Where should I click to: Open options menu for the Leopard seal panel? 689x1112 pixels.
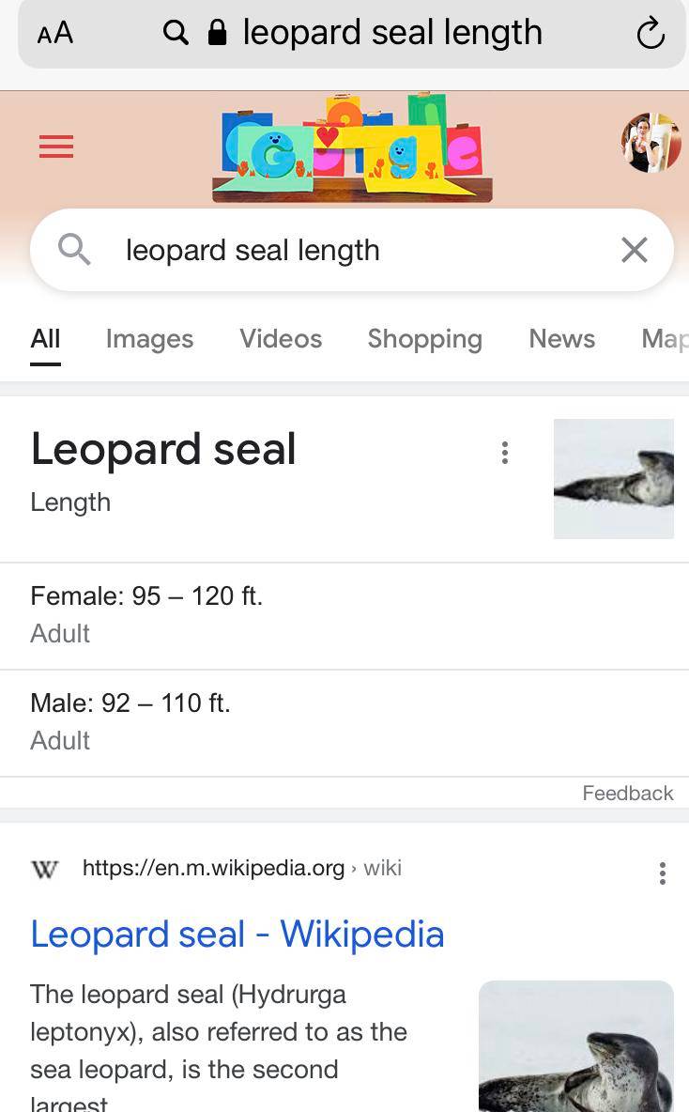tap(504, 453)
